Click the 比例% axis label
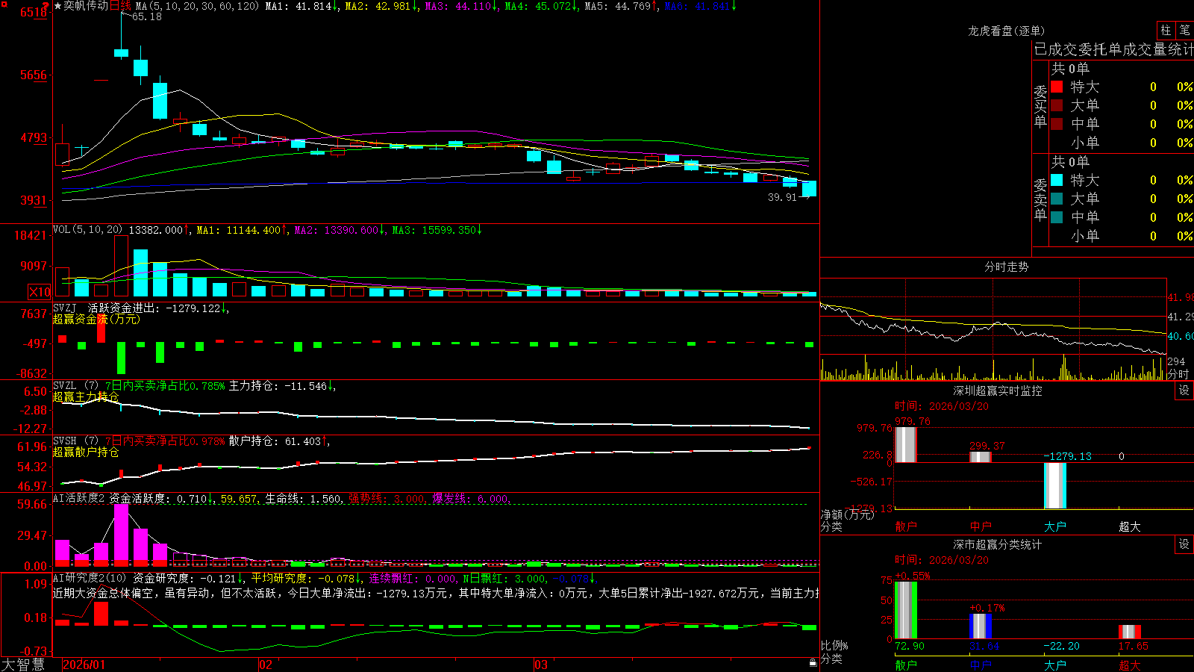The height and width of the screenshot is (672, 1194). coord(834,645)
